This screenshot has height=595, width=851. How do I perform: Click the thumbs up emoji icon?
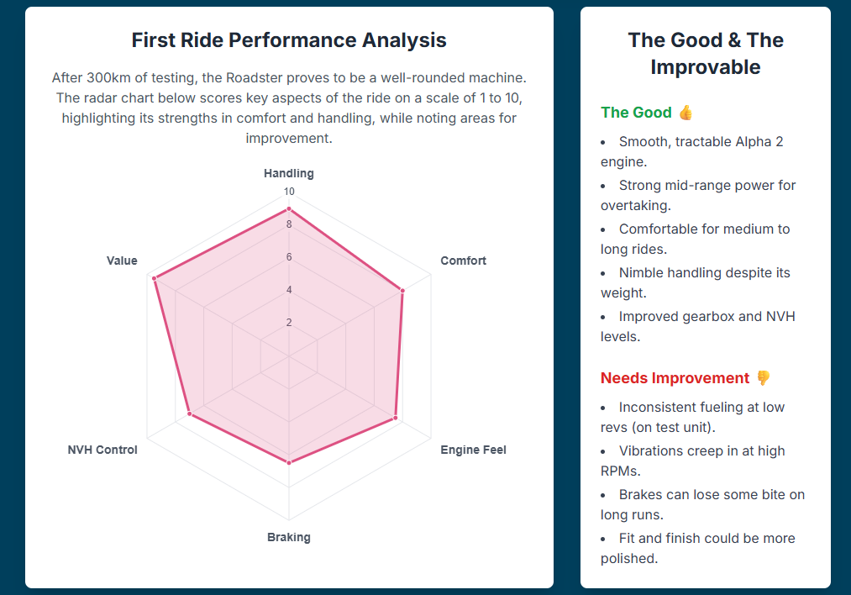pyautogui.click(x=686, y=113)
